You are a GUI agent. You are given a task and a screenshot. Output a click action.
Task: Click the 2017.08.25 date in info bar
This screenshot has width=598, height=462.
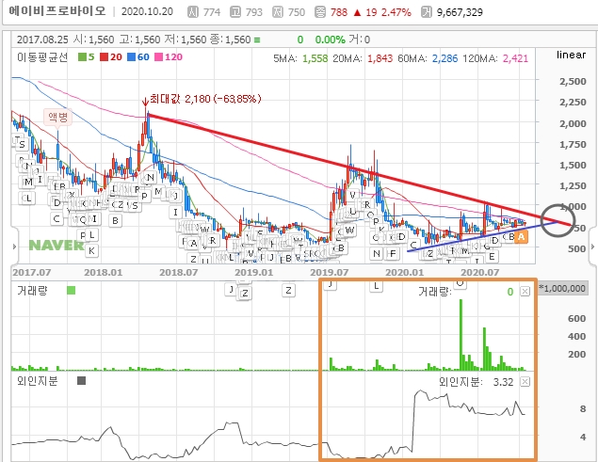pos(42,40)
